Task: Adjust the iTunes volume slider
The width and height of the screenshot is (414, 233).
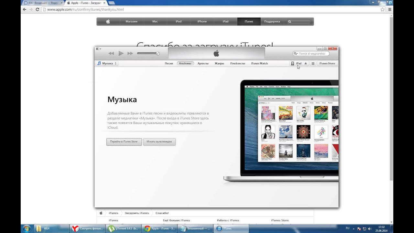Action: [x=148, y=53]
